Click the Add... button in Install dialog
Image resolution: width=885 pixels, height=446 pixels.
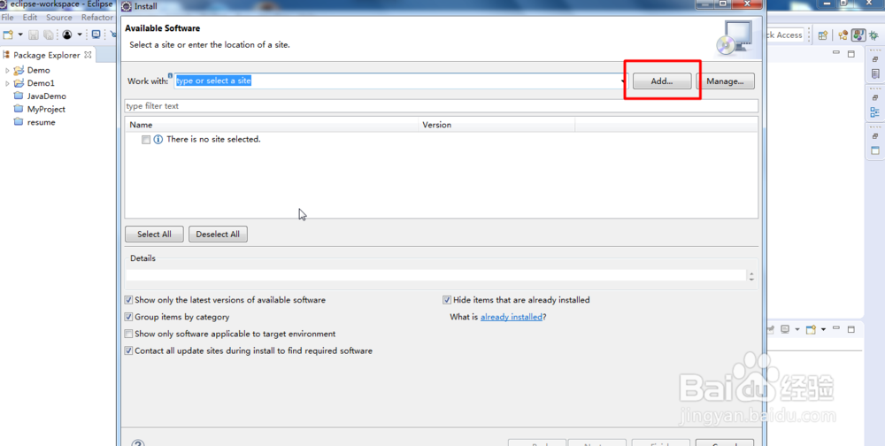pyautogui.click(x=661, y=81)
